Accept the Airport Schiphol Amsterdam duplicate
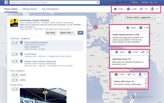This screenshot has height=103, width=164. (x=13, y=42)
